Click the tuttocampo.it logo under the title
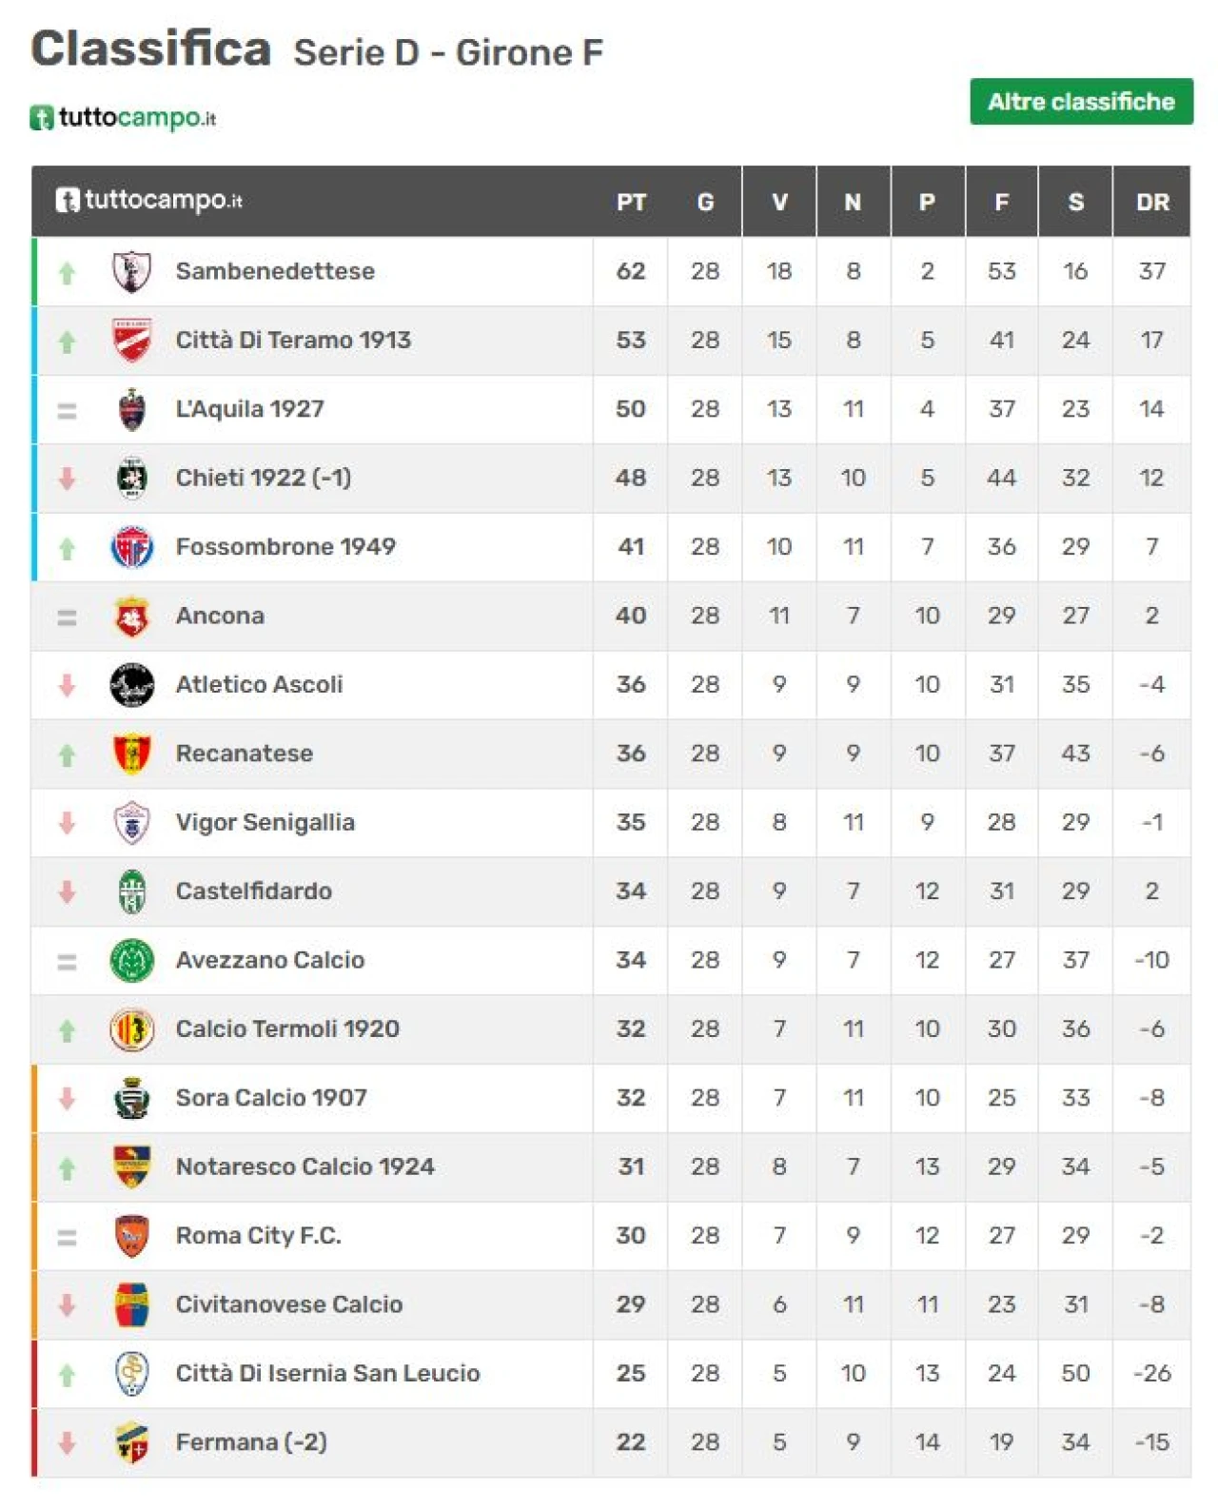Image resolution: width=1218 pixels, height=1508 pixels. (x=123, y=118)
